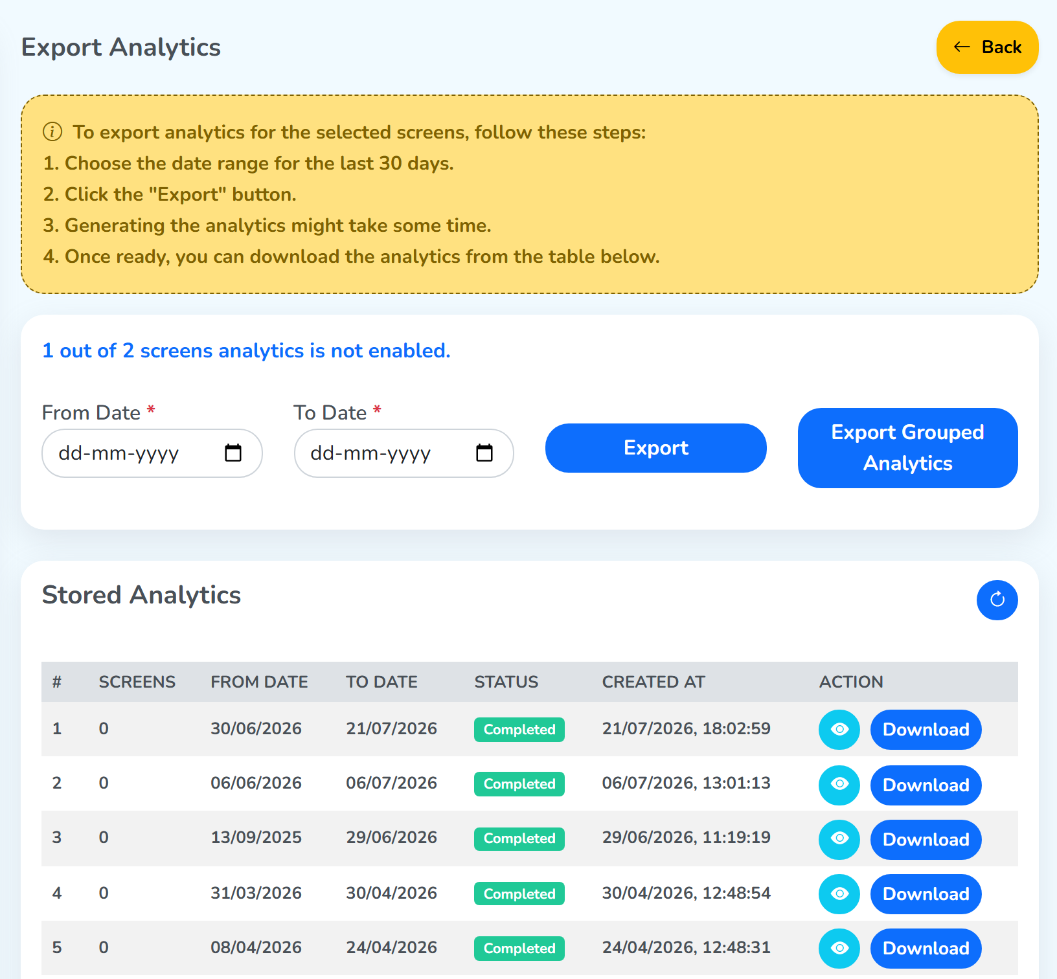The height and width of the screenshot is (979, 1057).
Task: Click the Completed badge in row 3
Action: pyautogui.click(x=519, y=838)
